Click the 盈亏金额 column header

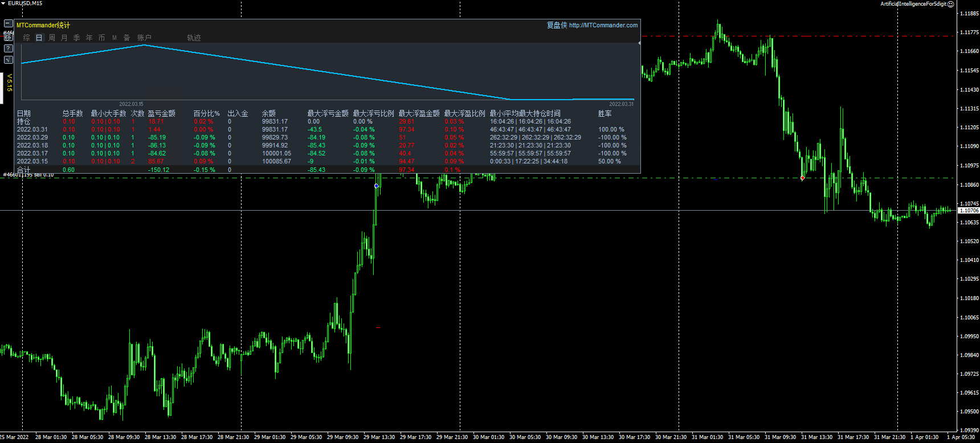[x=162, y=113]
